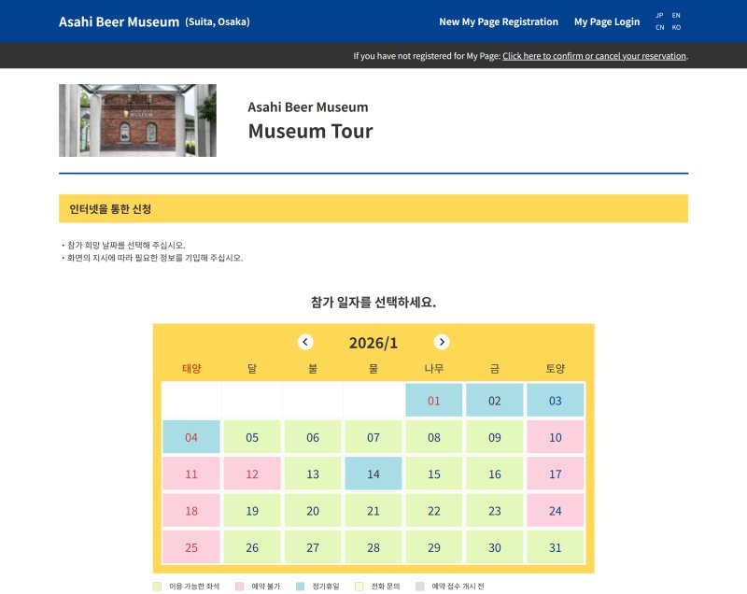The height and width of the screenshot is (594, 747).
Task: Click the '참가 일자를 선택하세요.' heading
Action: (373, 302)
